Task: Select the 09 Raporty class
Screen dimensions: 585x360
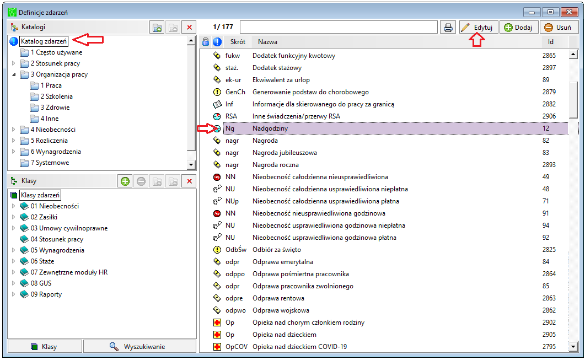Action: pyautogui.click(x=46, y=294)
